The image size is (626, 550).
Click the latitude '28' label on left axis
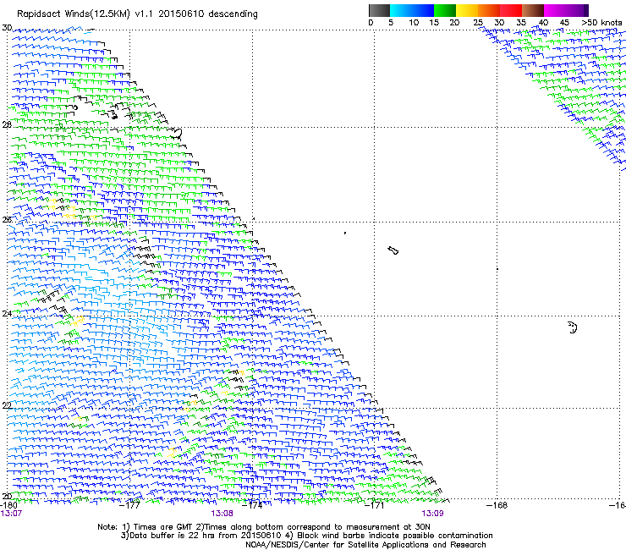[7, 124]
